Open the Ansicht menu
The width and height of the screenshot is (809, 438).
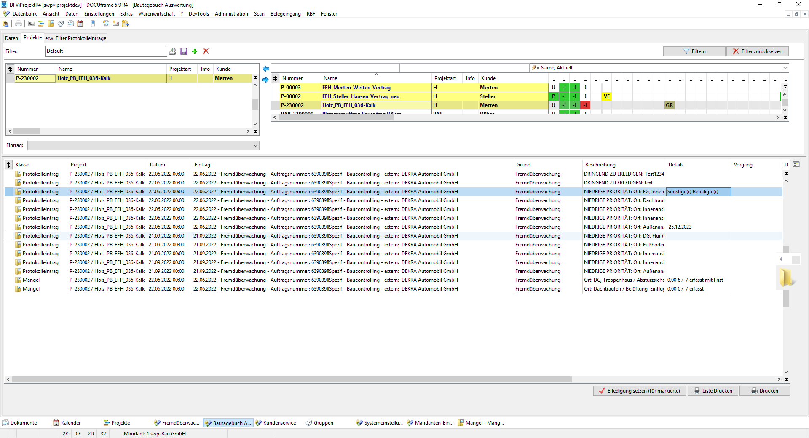[51, 14]
